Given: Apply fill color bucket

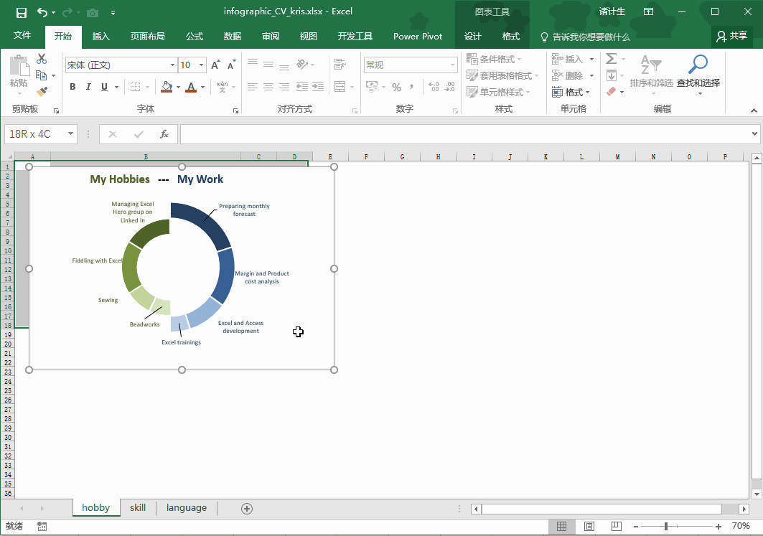Looking at the screenshot, I should 167,87.
